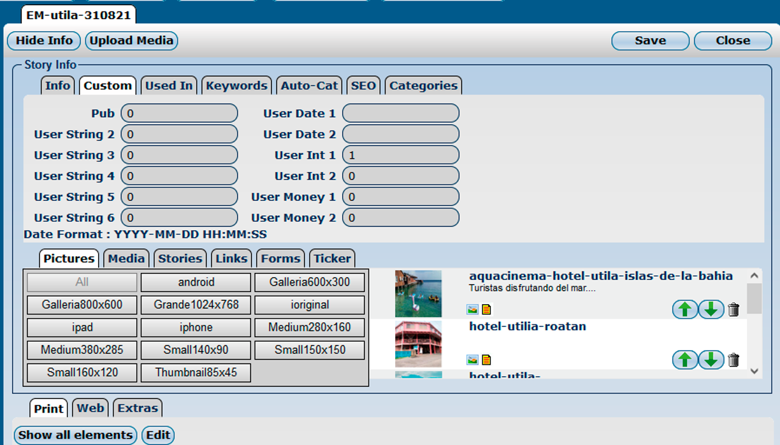780x445 pixels.
Task: Switch to the Keywords tab
Action: click(236, 85)
